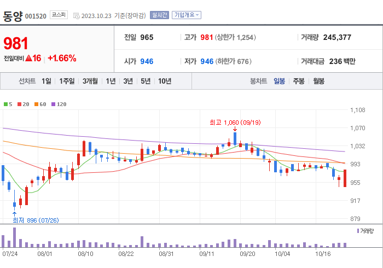
Task: Click the 1,108 price axis label
Action: pyautogui.click(x=358, y=110)
